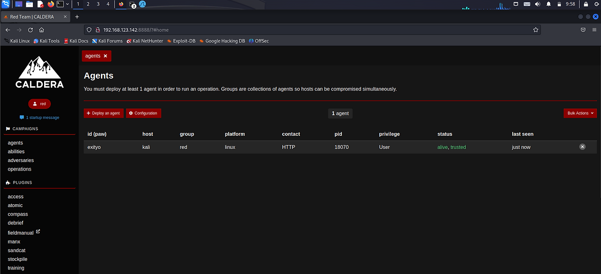Open the Kali Docs bookmark

click(76, 41)
